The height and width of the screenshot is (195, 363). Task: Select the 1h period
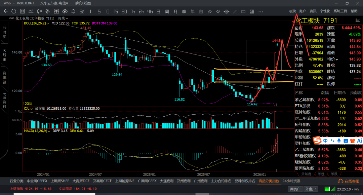point(133,11)
